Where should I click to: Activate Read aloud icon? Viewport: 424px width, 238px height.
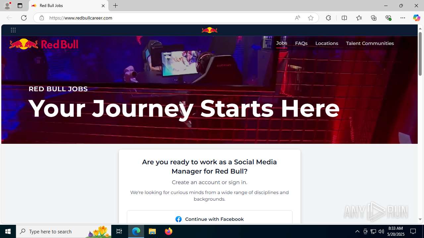[297, 18]
